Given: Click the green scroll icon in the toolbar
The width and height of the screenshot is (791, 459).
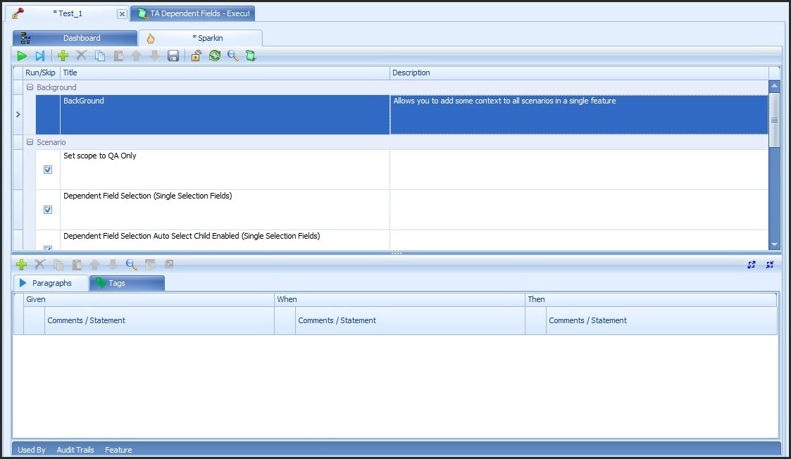Looking at the screenshot, I should pyautogui.click(x=251, y=56).
